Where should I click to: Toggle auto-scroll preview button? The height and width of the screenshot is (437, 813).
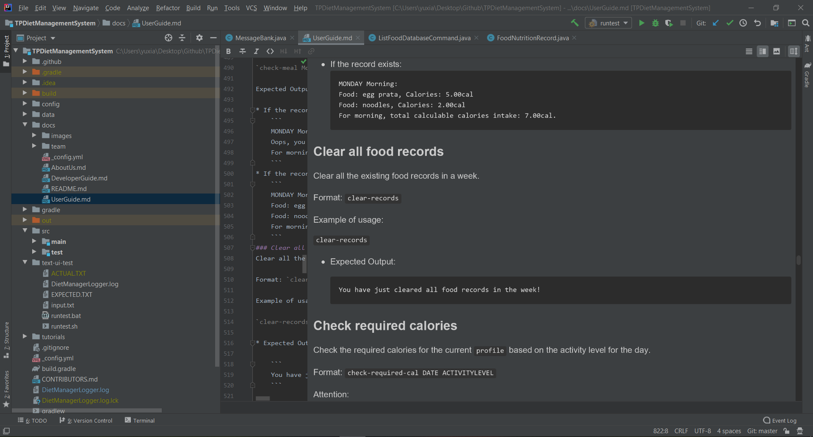pos(794,51)
